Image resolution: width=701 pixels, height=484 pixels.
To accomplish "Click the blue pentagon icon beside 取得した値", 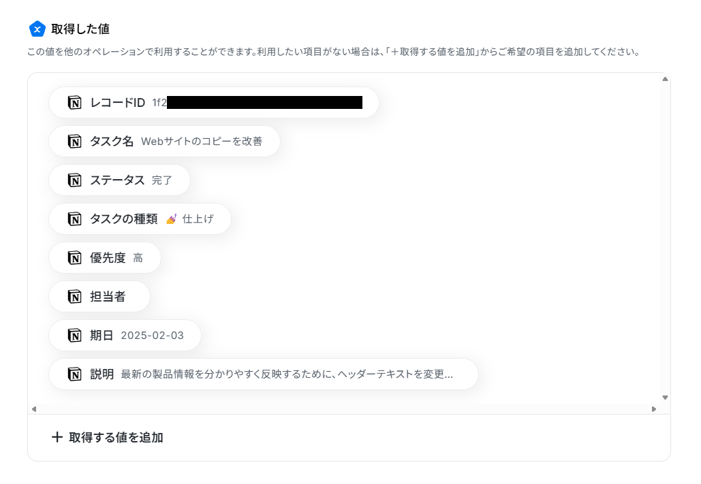I will (x=37, y=29).
